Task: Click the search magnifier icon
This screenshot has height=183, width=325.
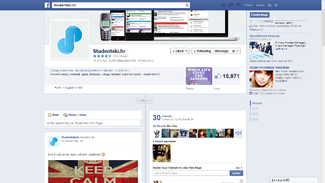Action: click(187, 5)
